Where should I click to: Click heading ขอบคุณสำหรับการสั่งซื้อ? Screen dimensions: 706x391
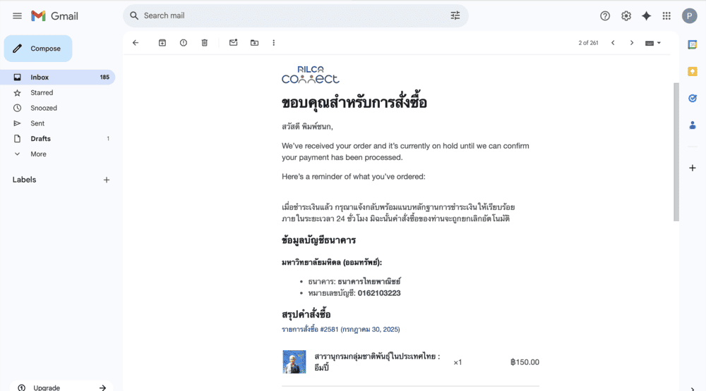click(x=354, y=103)
